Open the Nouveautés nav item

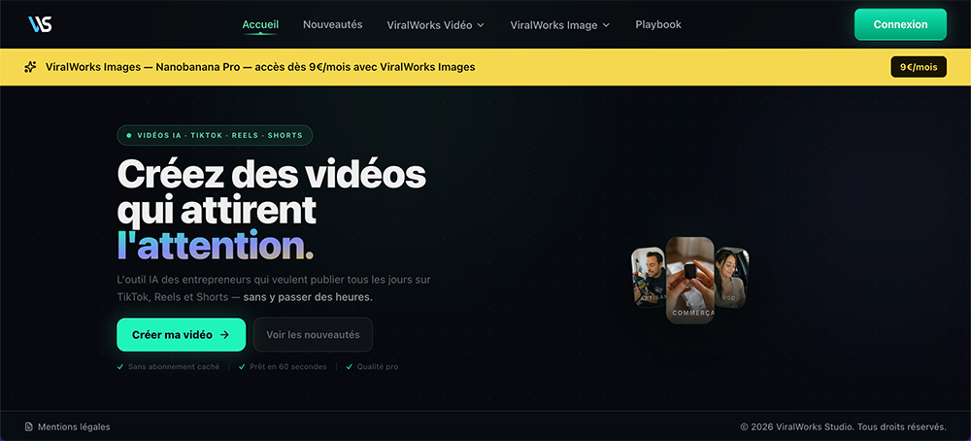[332, 25]
